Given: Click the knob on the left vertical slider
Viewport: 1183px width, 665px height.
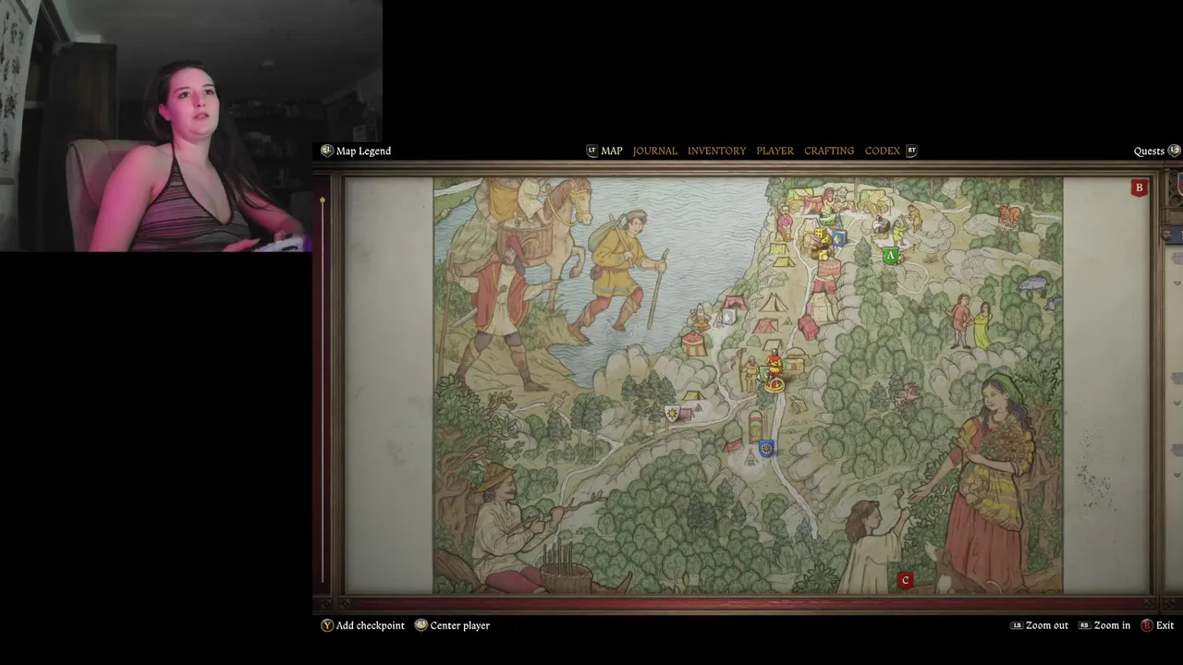Looking at the screenshot, I should (323, 199).
